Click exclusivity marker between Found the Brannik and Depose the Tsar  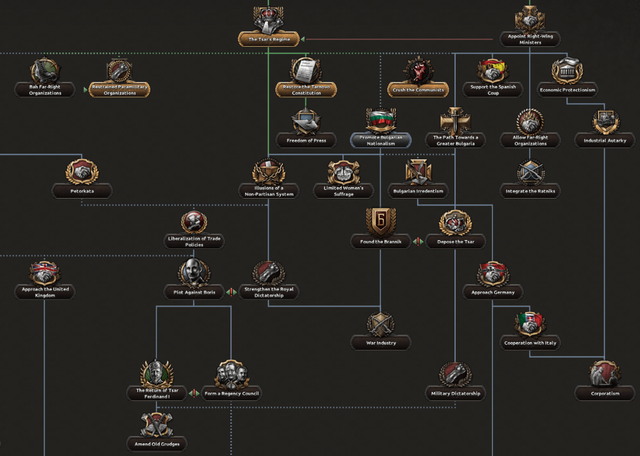(418, 242)
